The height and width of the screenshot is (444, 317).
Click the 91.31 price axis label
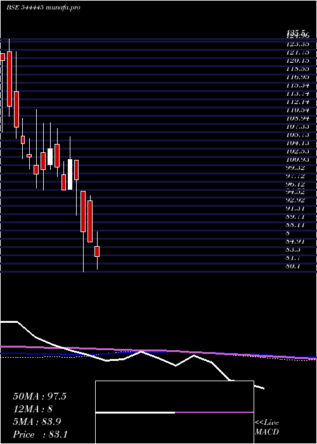(296, 209)
